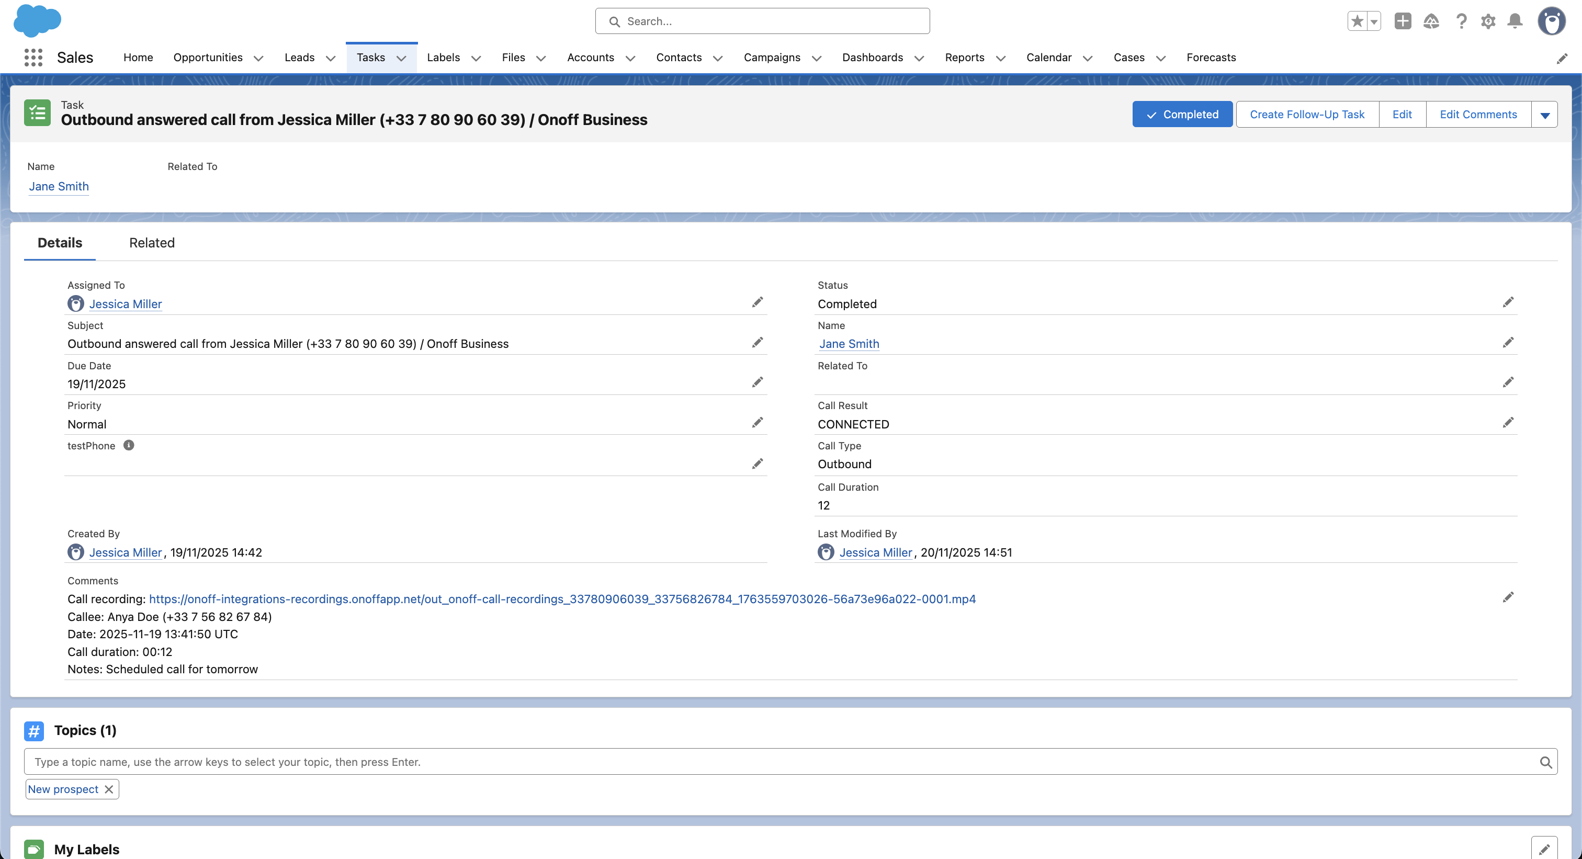The height and width of the screenshot is (859, 1582).
Task: Click the green Task record icon
Action: [38, 113]
